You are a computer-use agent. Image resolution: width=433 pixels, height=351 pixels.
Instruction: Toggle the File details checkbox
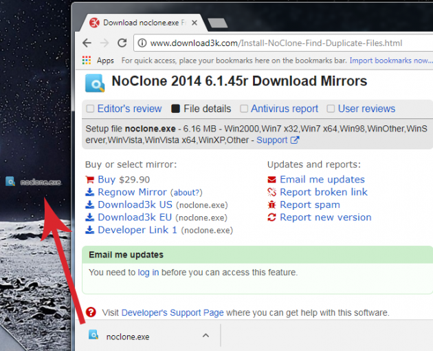tap(176, 109)
